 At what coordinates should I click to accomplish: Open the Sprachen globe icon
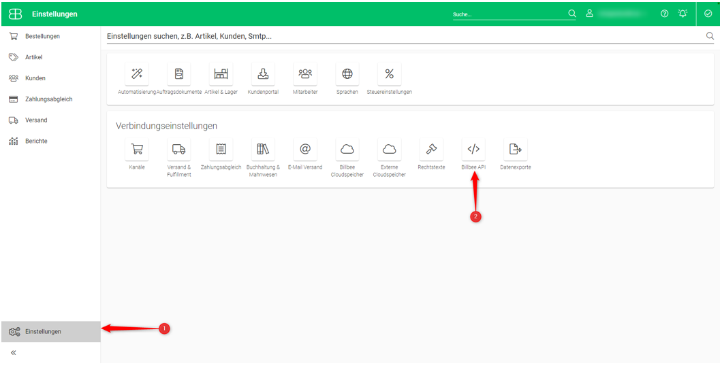(x=347, y=73)
